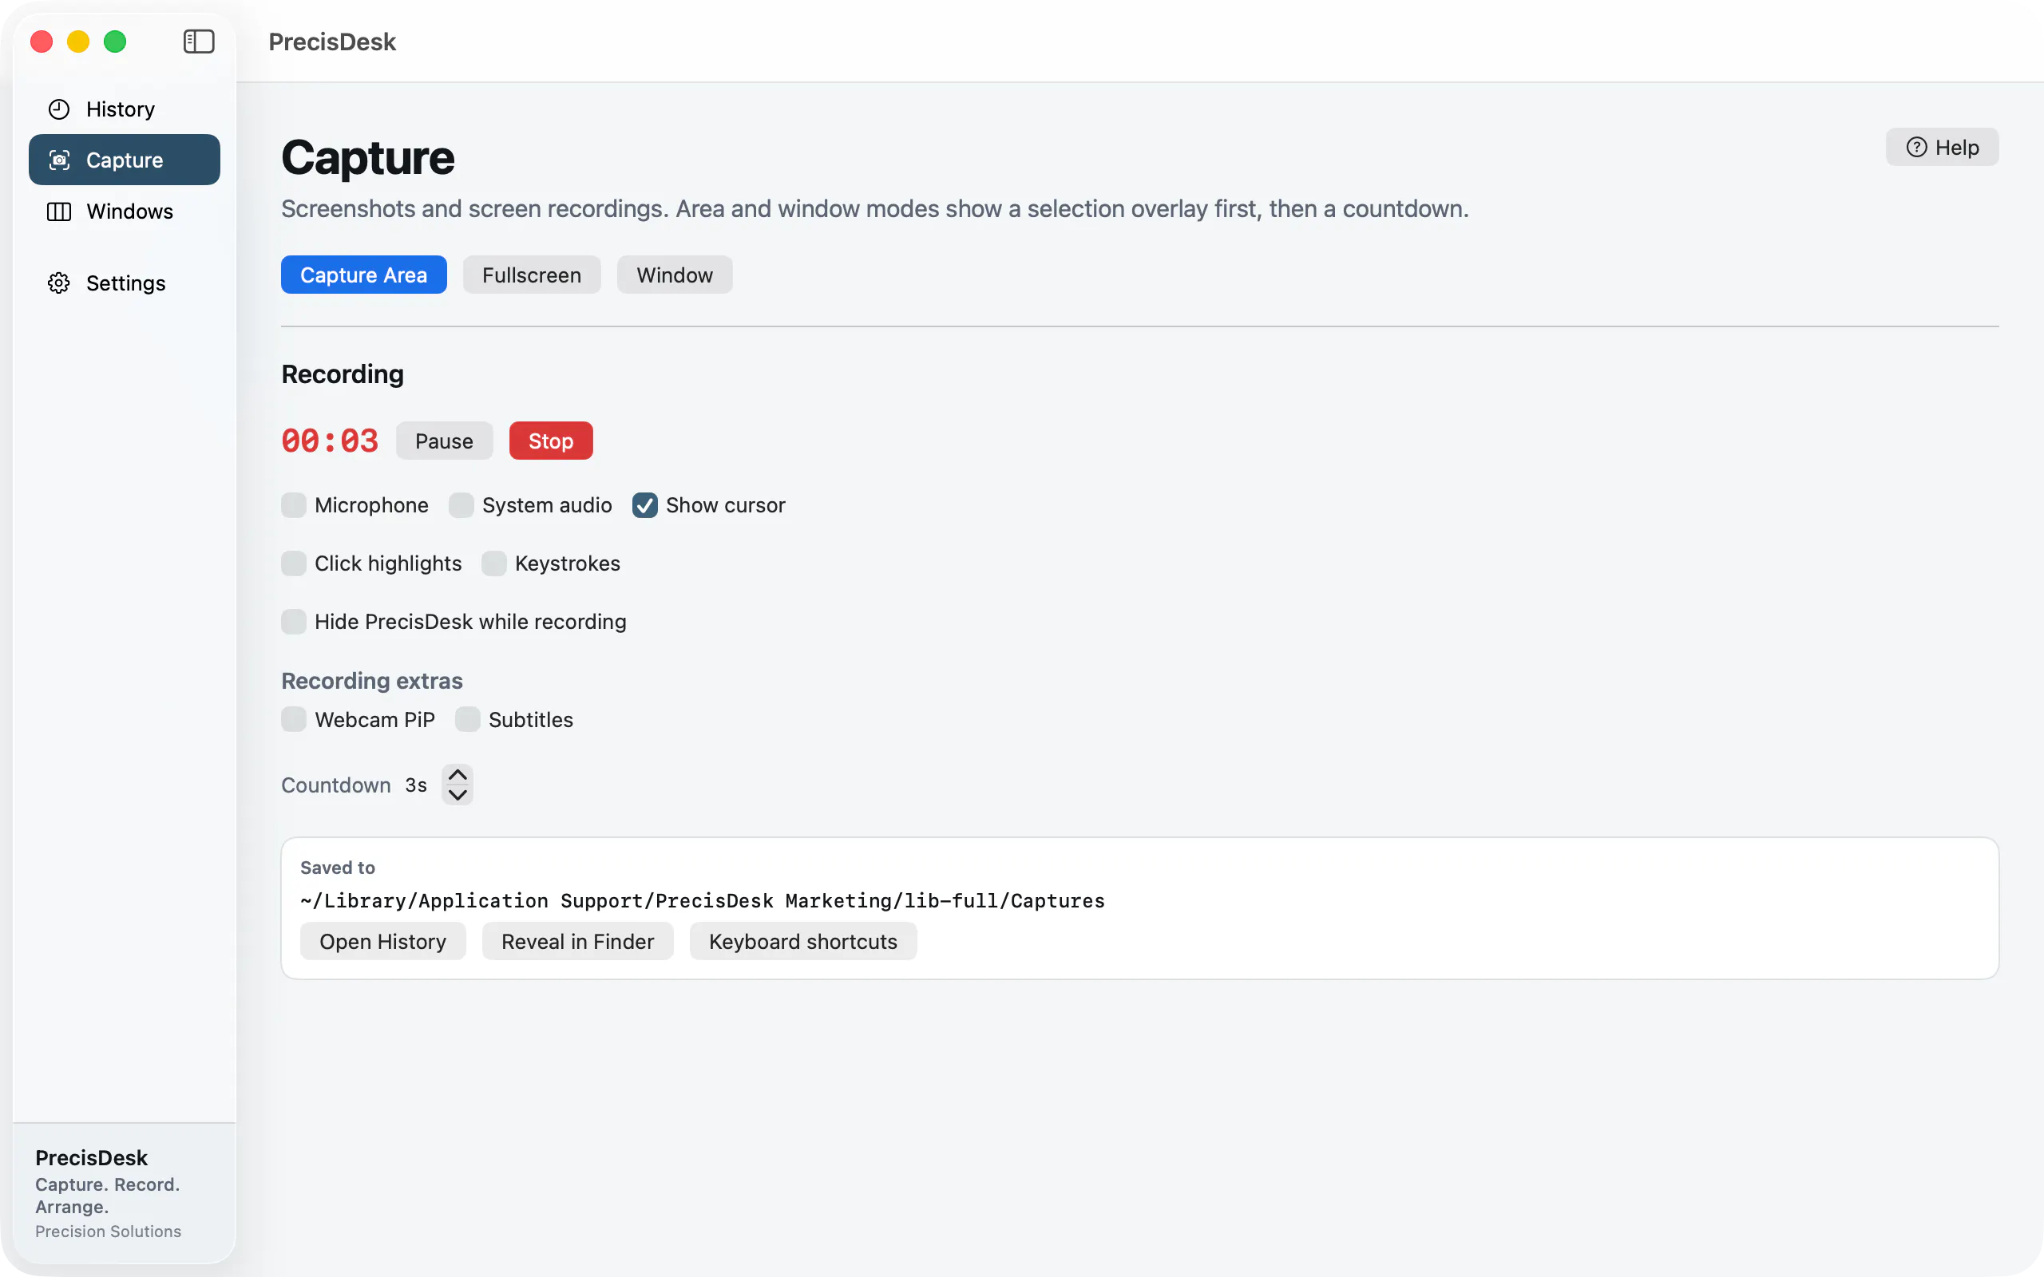
Task: Switch to Window capture mode
Action: 674,275
